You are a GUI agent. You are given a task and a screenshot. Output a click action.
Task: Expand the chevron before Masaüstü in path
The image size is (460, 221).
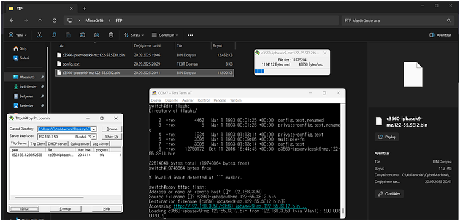pos(79,20)
